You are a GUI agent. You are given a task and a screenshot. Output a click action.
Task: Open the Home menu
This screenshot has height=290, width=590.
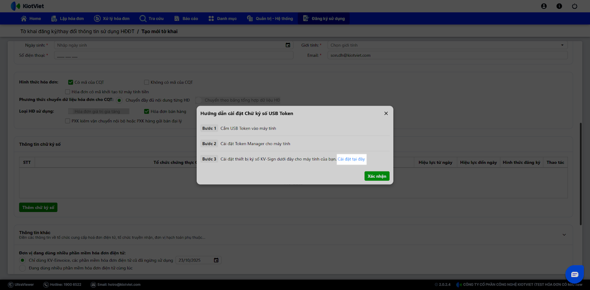[x=31, y=18]
